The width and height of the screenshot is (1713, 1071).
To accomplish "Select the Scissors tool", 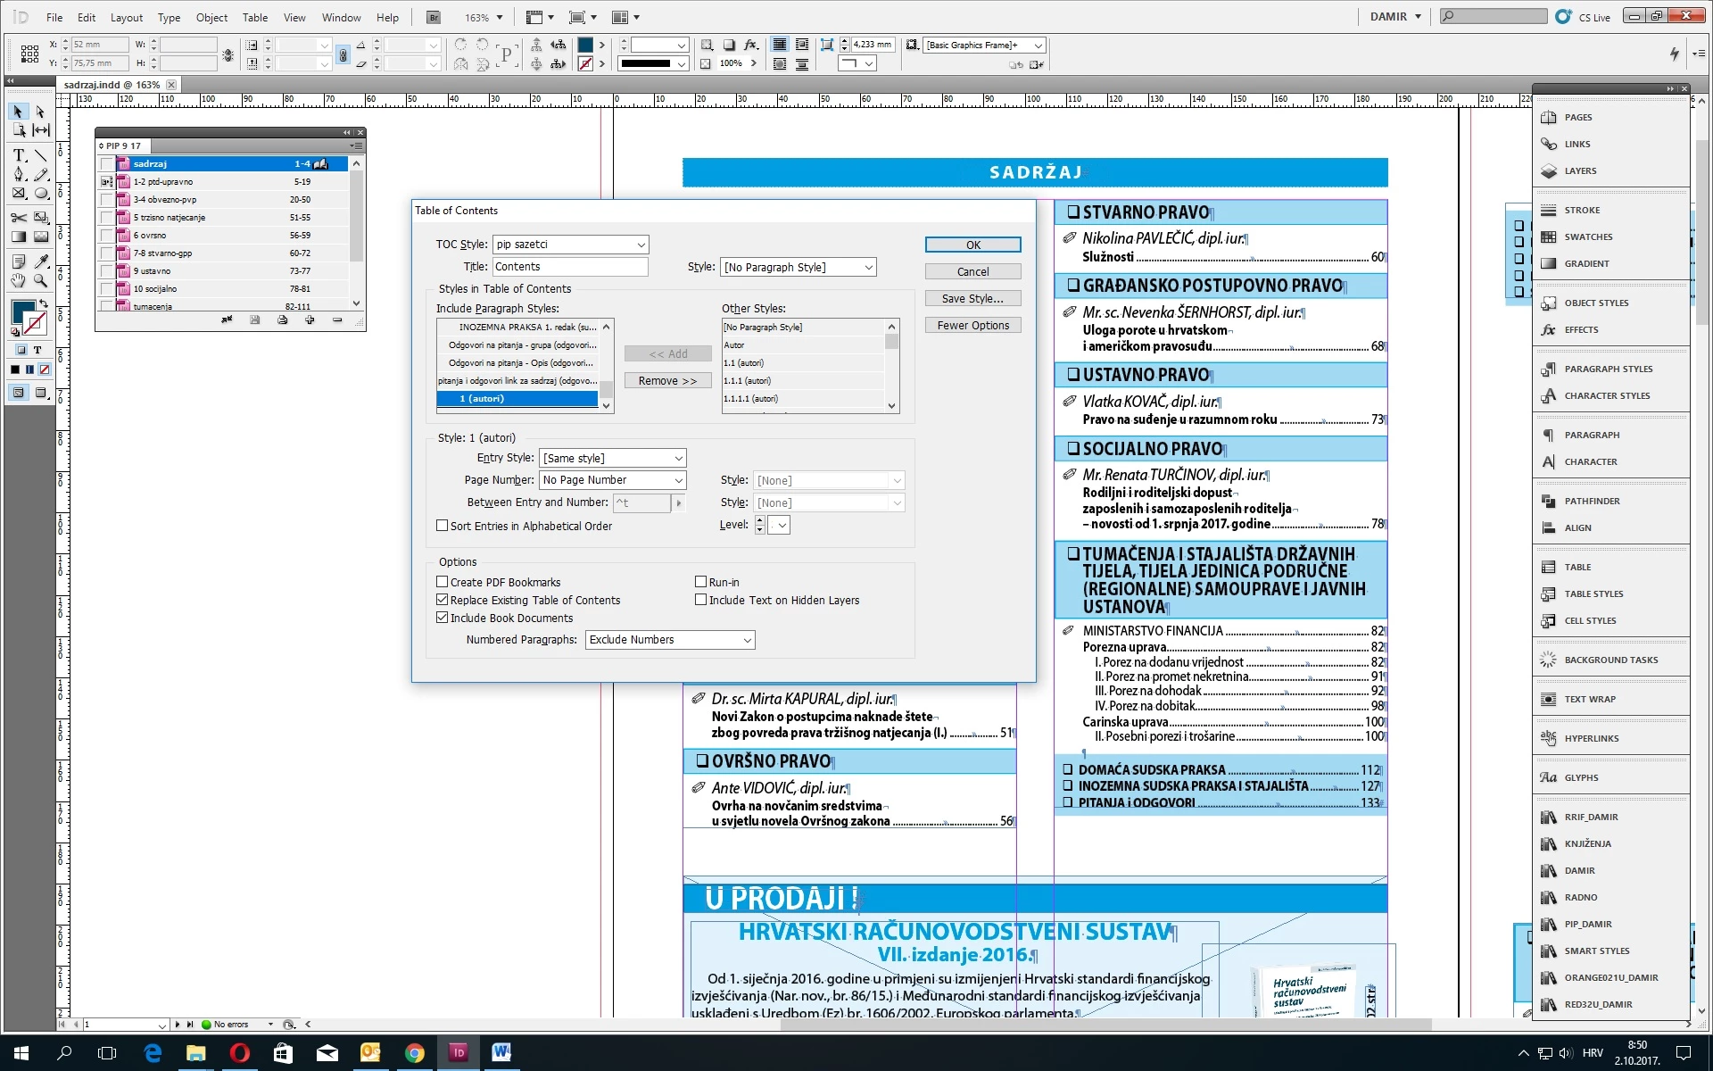I will (x=19, y=217).
